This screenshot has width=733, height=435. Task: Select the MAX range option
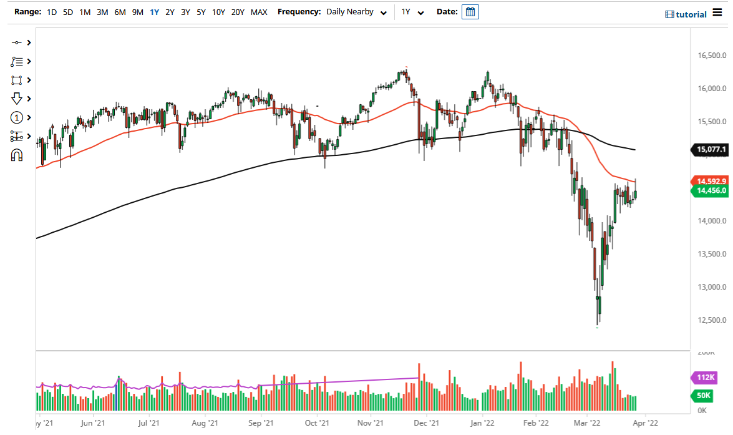(x=259, y=12)
